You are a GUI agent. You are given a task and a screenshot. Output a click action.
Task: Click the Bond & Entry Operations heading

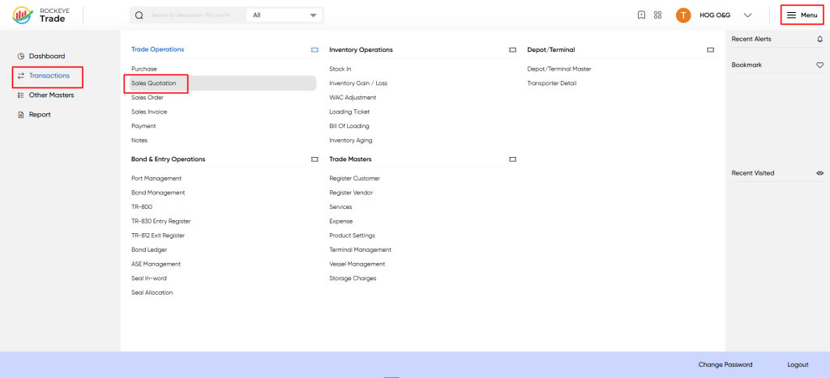click(169, 159)
